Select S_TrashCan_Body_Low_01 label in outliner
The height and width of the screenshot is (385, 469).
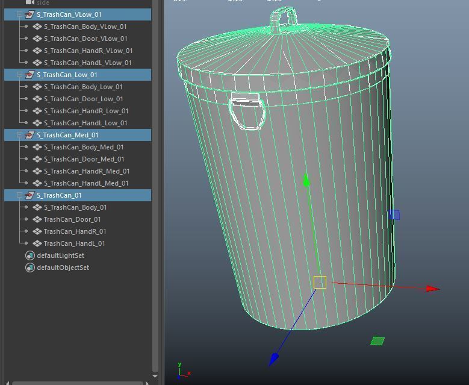click(x=83, y=87)
